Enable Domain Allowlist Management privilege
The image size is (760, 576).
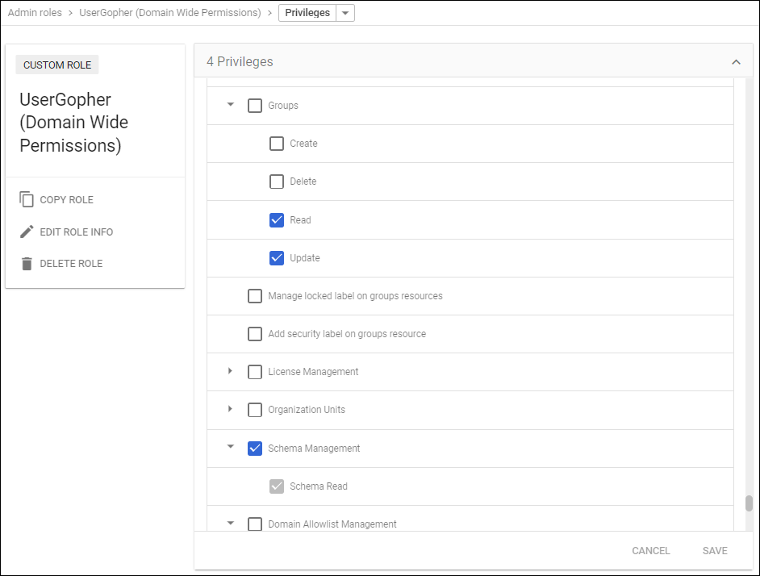255,524
